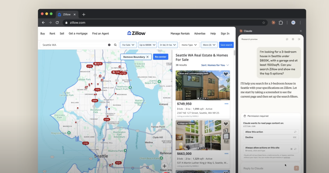This screenshot has height=173, width=329.
Task: Bookmark page with star icon
Action: [x=264, y=22]
